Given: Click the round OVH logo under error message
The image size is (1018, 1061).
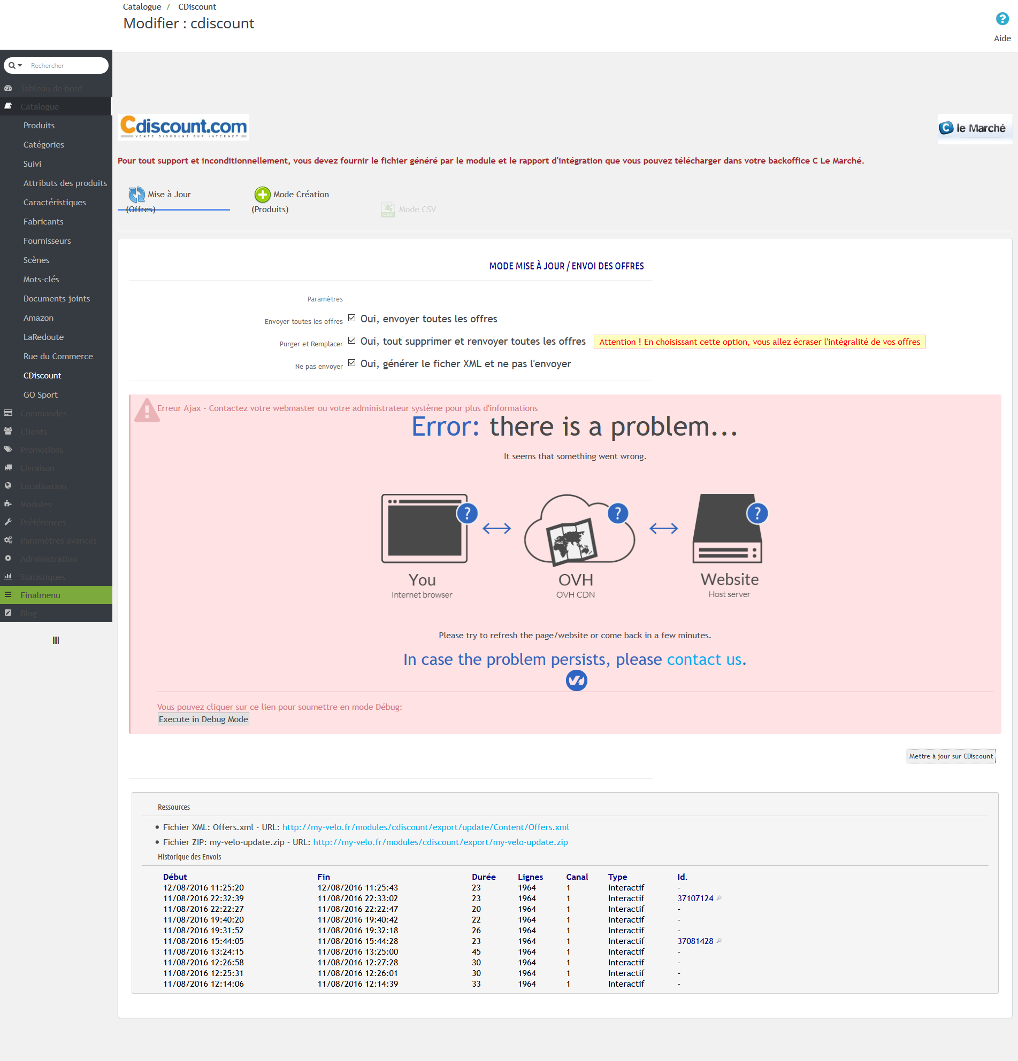Looking at the screenshot, I should [577, 680].
